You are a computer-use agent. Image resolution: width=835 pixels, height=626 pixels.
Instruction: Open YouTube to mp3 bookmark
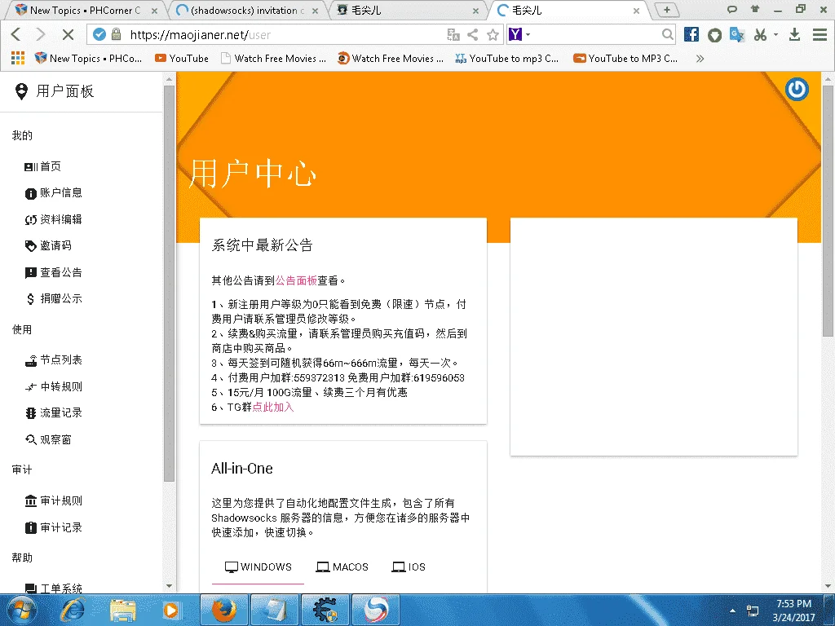[507, 59]
